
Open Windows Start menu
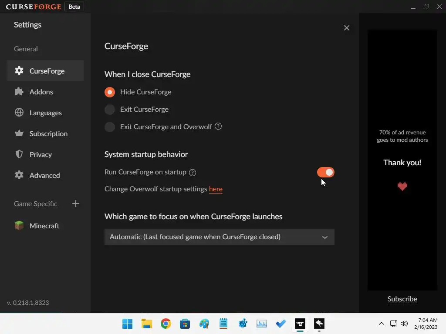pos(128,324)
